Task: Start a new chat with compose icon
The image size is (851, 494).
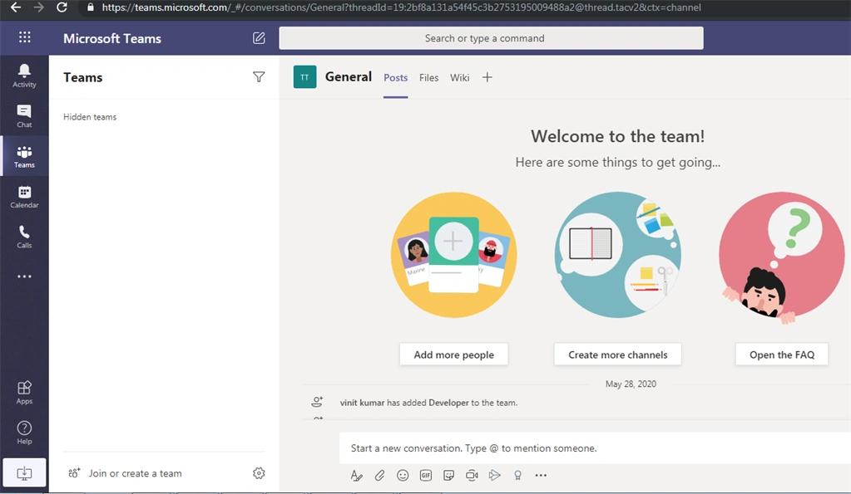Action: 259,38
